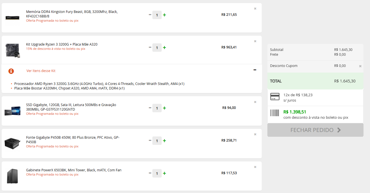Click 15% de desconto à vista text

56,49
